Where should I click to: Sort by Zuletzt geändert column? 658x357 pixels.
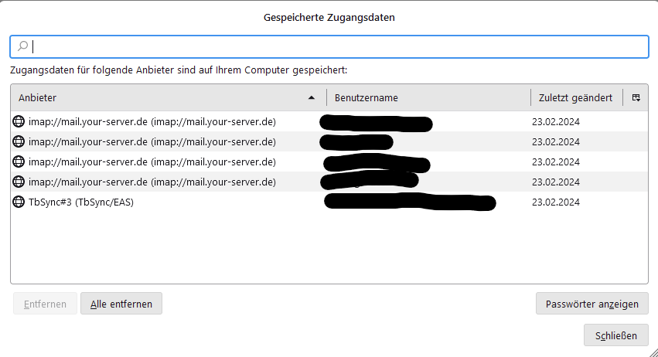pos(575,97)
